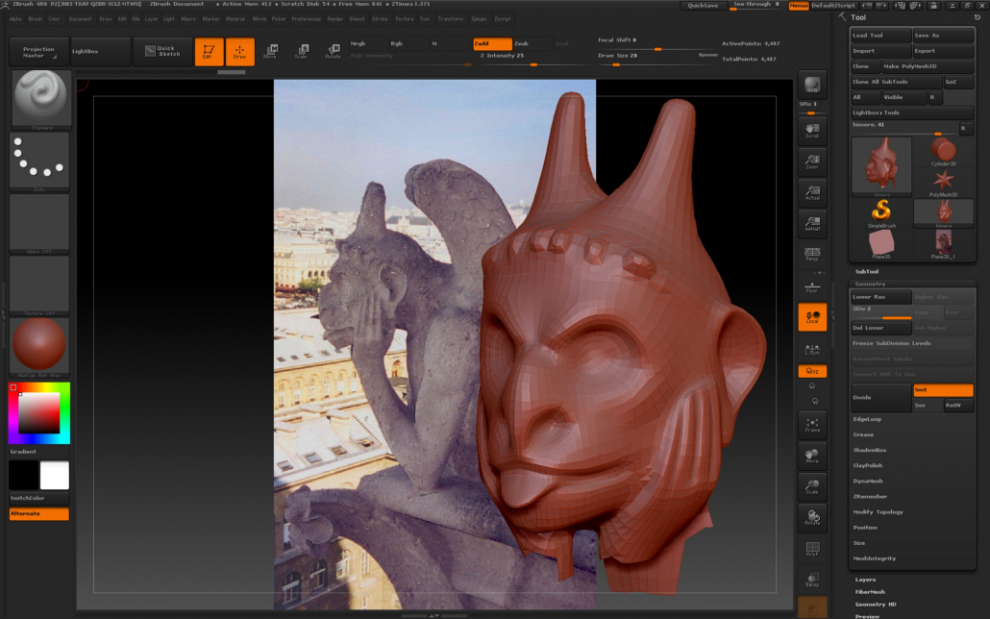
Task: Click the Frame icon on right shelf
Action: pyautogui.click(x=812, y=424)
